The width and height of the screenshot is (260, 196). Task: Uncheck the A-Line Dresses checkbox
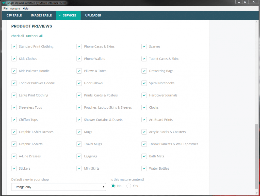coord(14,156)
